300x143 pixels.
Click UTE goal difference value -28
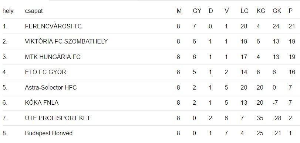coord(277,118)
